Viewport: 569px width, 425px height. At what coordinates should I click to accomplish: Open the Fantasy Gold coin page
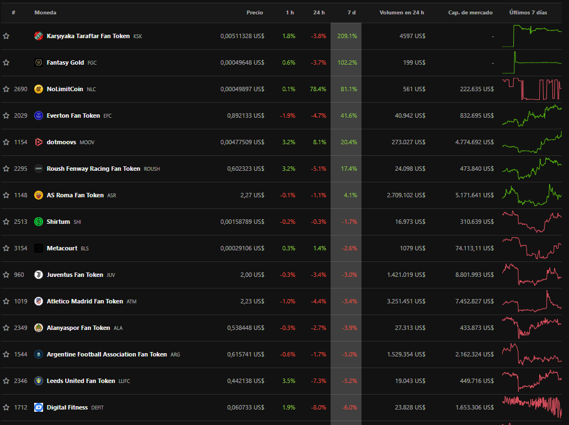tap(65, 62)
